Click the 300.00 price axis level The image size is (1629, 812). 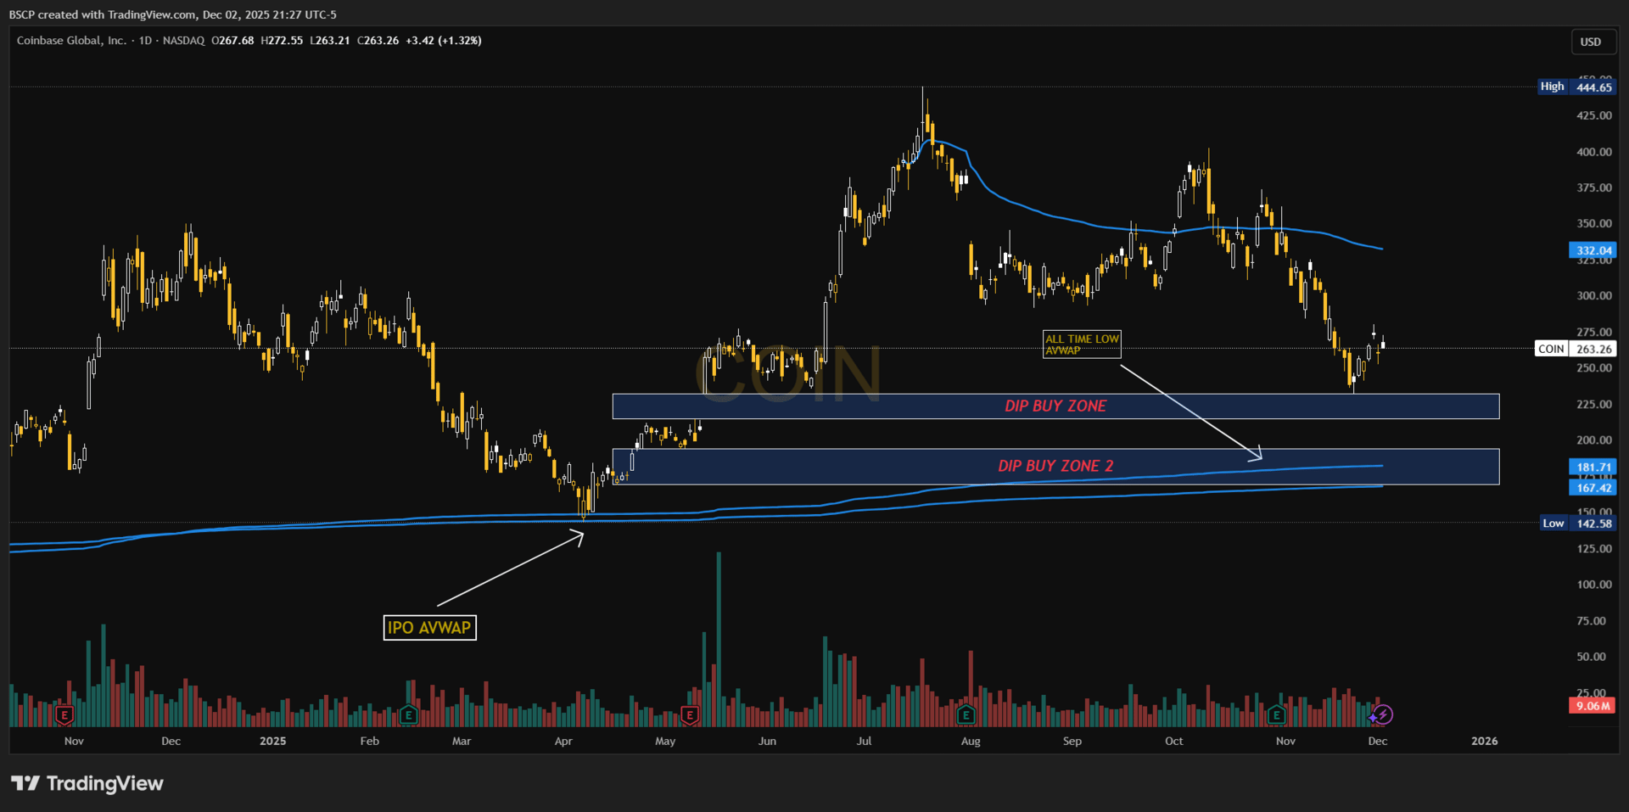1594,295
